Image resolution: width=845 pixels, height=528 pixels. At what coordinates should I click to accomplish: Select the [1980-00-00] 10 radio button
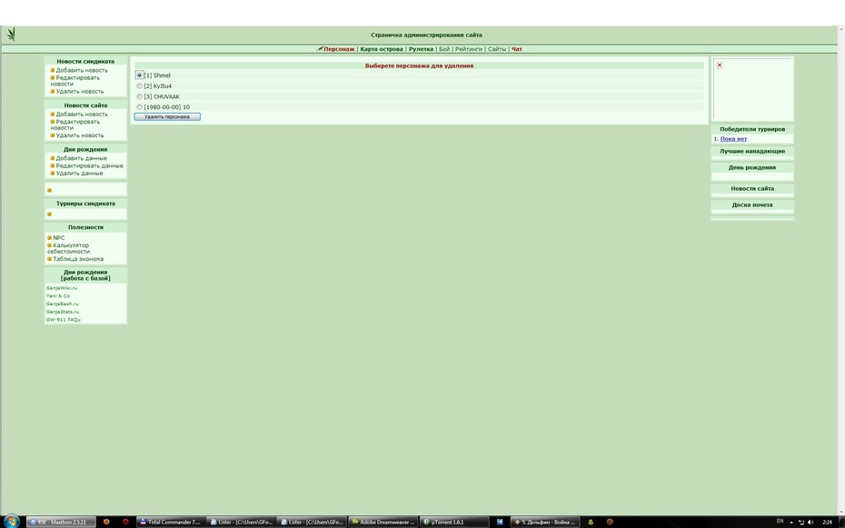click(x=140, y=107)
